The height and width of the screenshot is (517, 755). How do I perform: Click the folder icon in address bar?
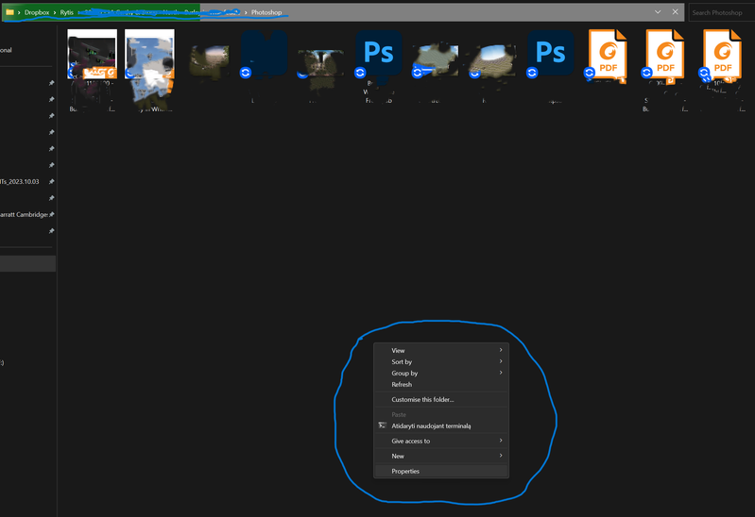[x=9, y=12]
